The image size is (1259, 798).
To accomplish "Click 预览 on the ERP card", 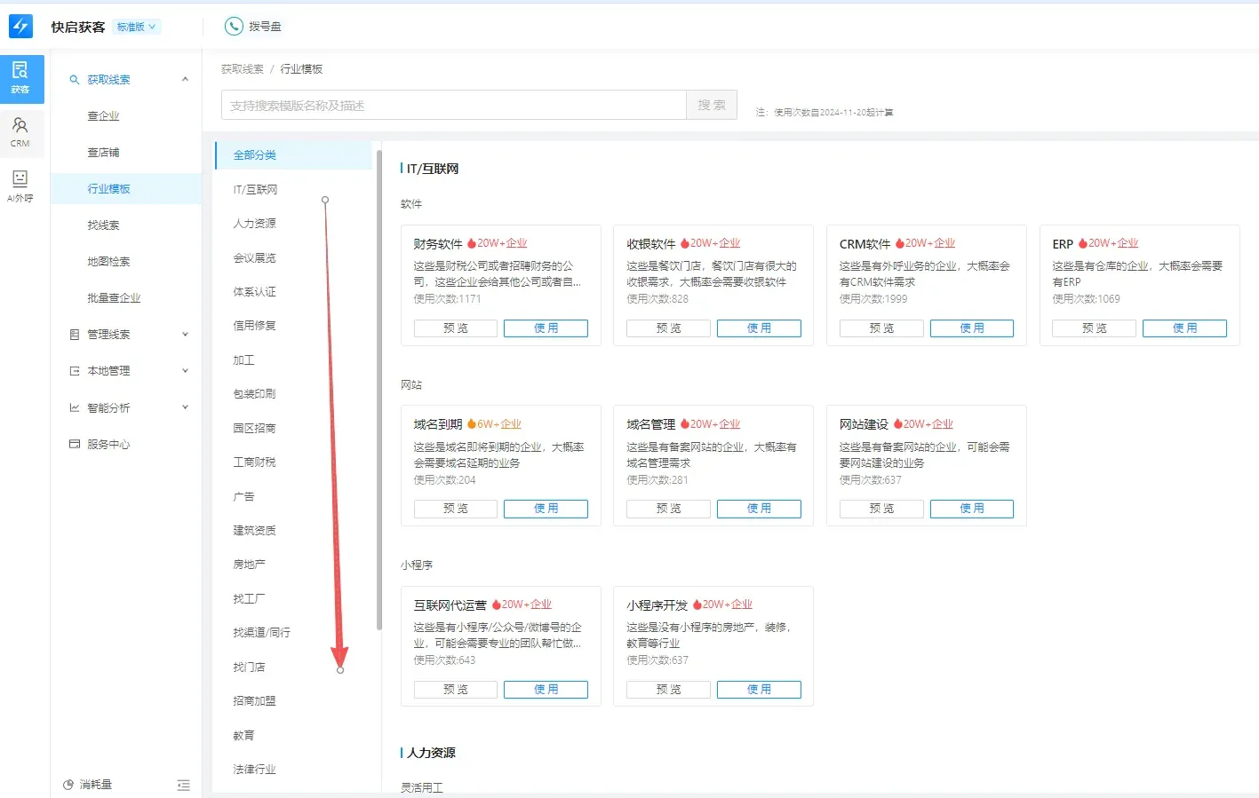I will (1094, 328).
